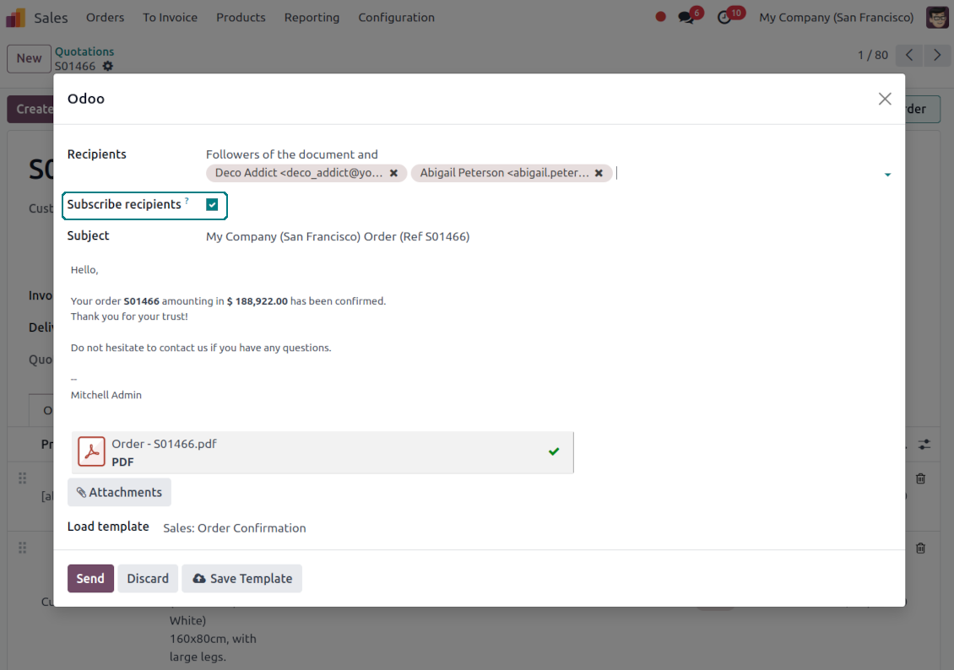Remove Deco Addict from recipients

[x=393, y=173]
